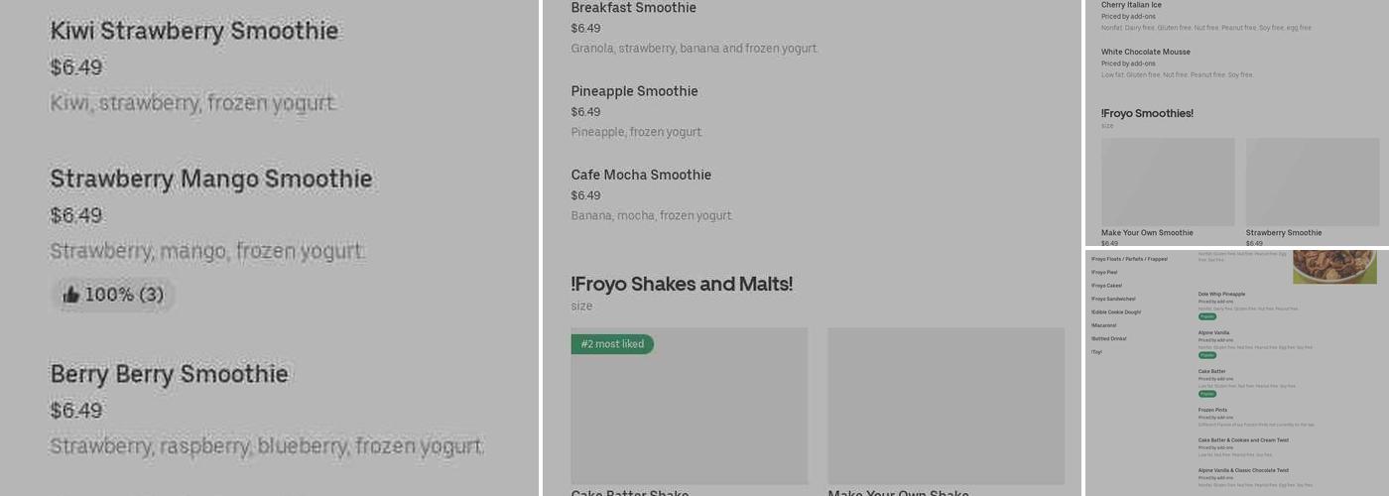Select the Cafe Mocha Smoothie item

coord(641,175)
